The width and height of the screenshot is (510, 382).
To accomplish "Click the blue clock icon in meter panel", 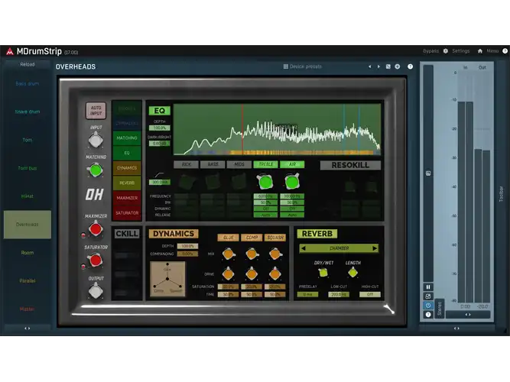I will [428, 306].
